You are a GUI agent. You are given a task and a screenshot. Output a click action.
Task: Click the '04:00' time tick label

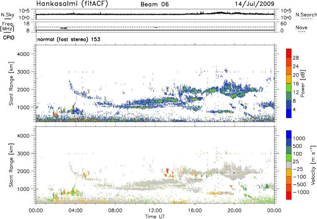[x=75, y=211]
